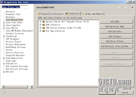Expand the EAR Libraries node
Screen dimensions: 136x97
(40, 25)
